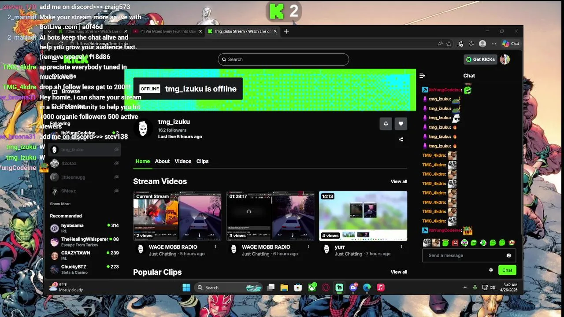Open the 01:28:17 WAGE MOBB RADIO thumbnail
The height and width of the screenshot is (317, 564).
click(271, 216)
